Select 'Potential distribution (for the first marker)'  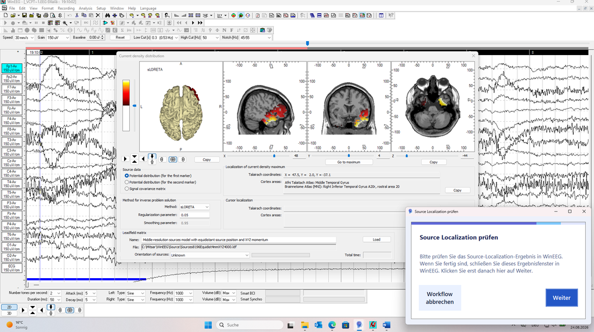click(x=158, y=176)
